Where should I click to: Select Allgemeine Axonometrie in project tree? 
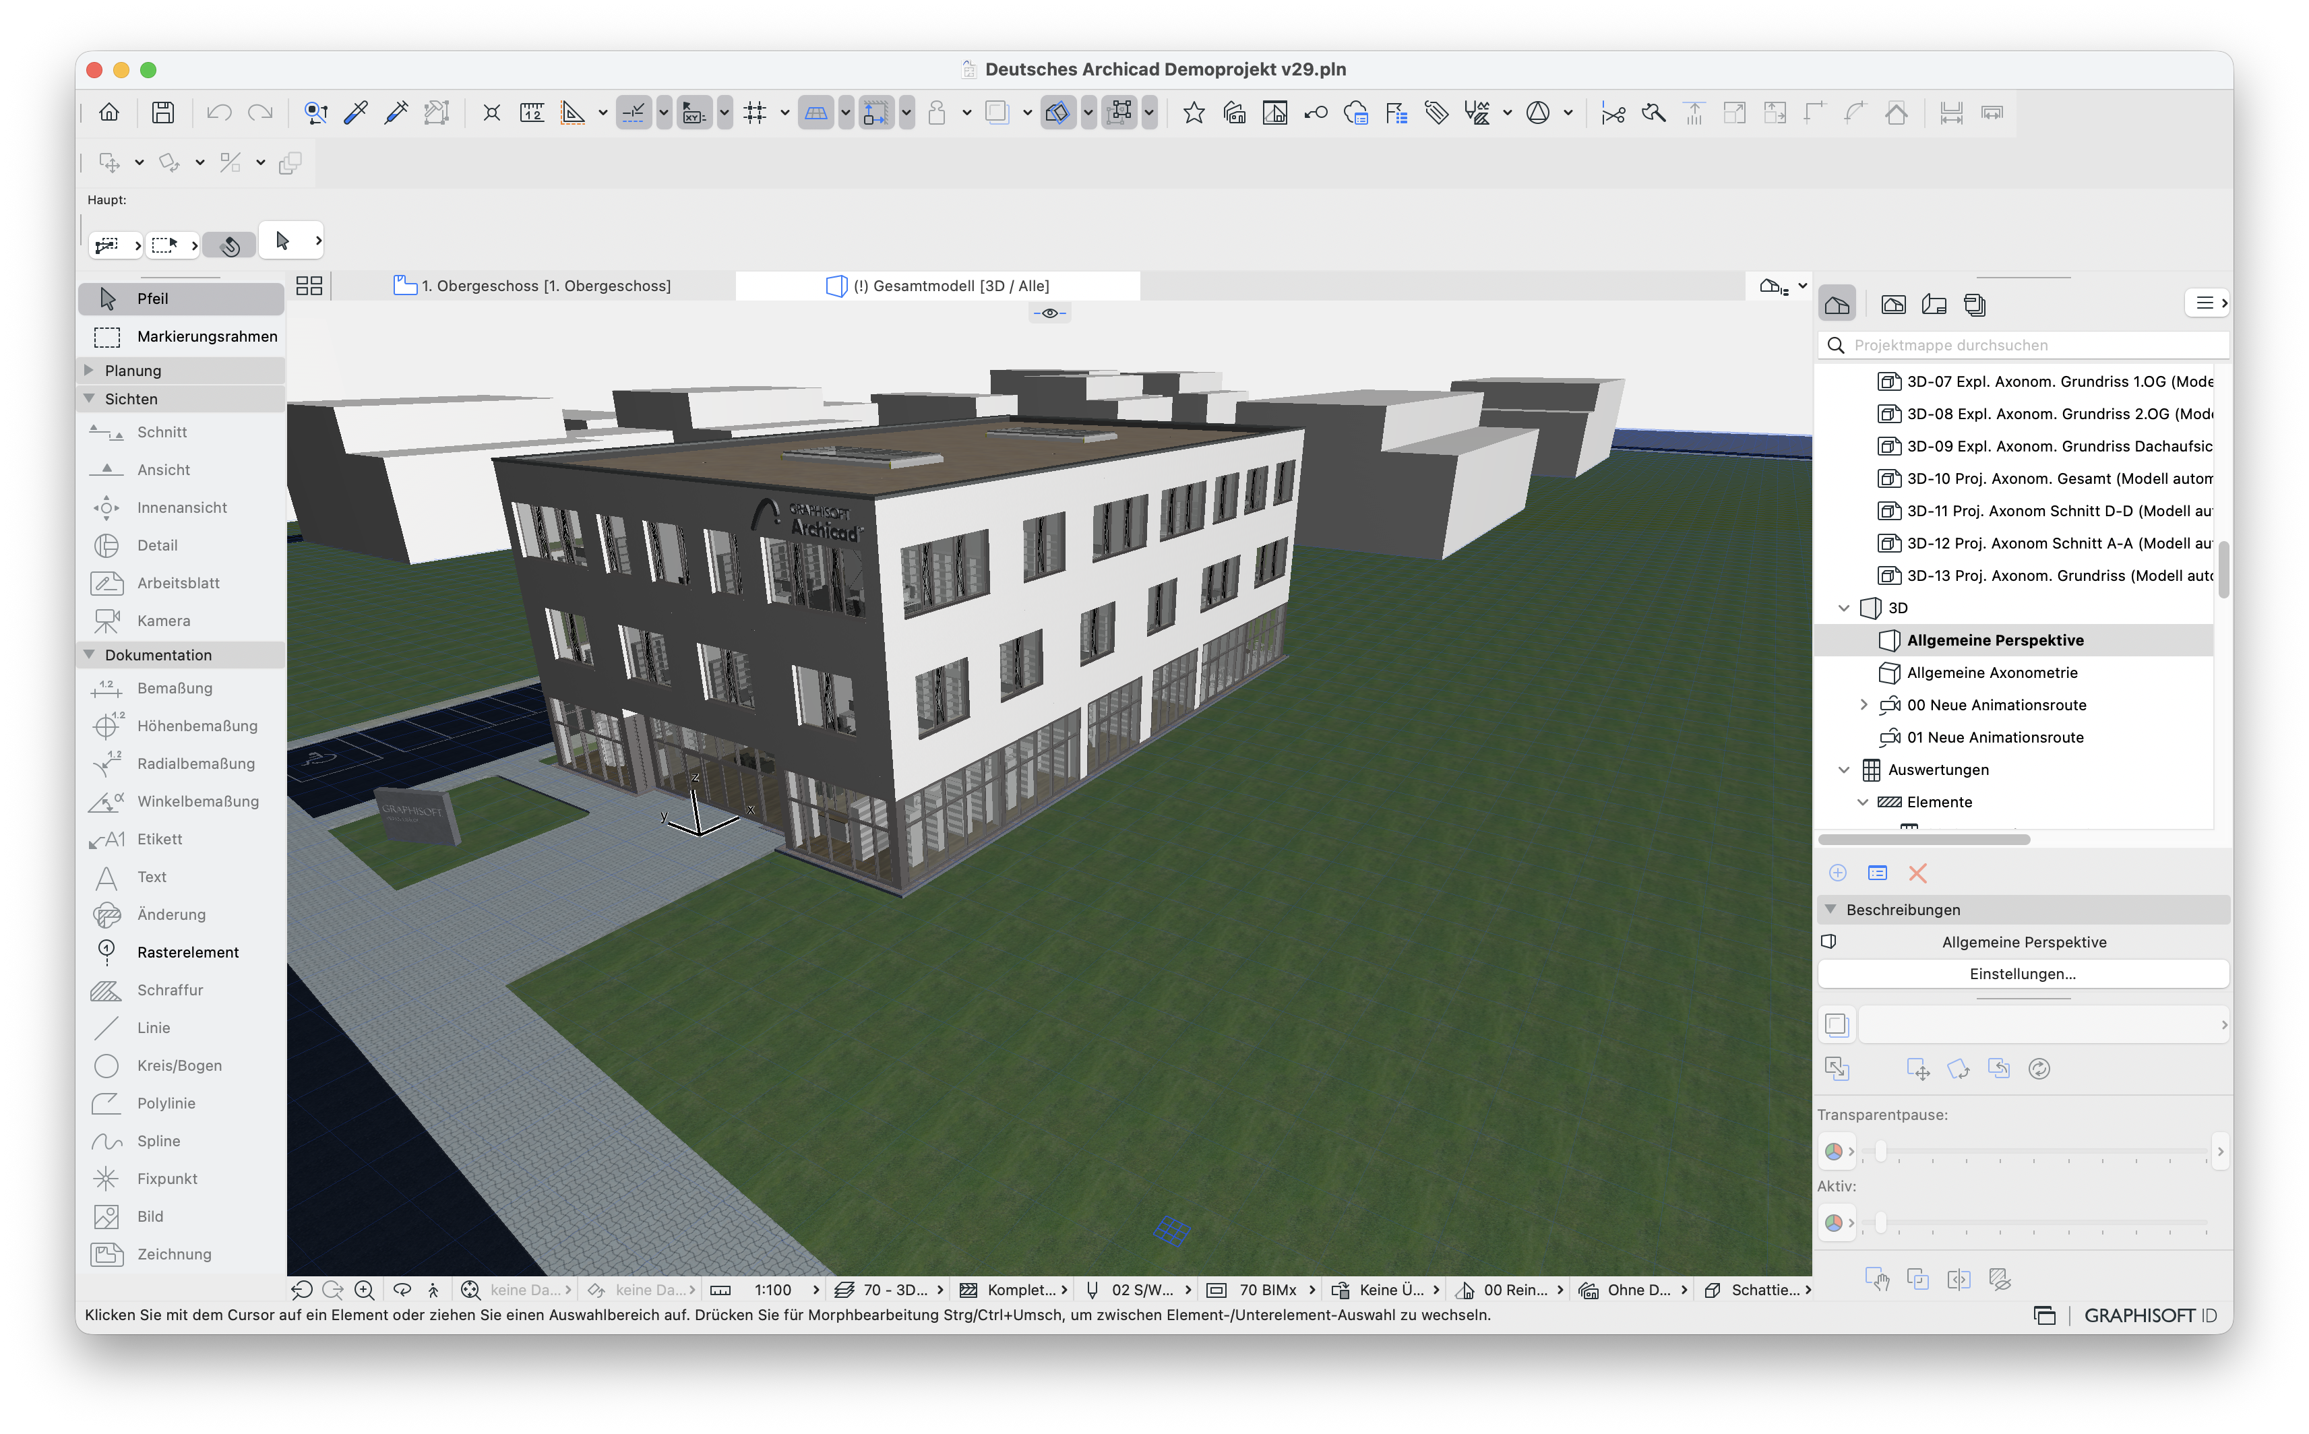(1992, 673)
